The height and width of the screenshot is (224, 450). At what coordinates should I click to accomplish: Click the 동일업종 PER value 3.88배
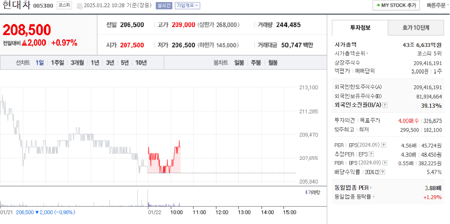tap(433, 188)
